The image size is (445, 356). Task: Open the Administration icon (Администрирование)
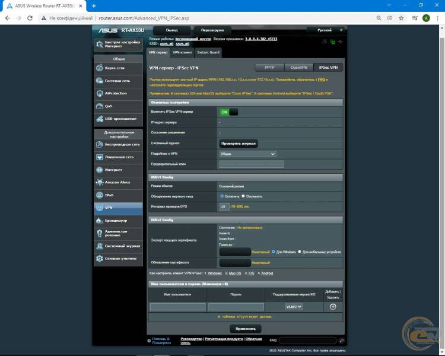[x=99, y=233]
